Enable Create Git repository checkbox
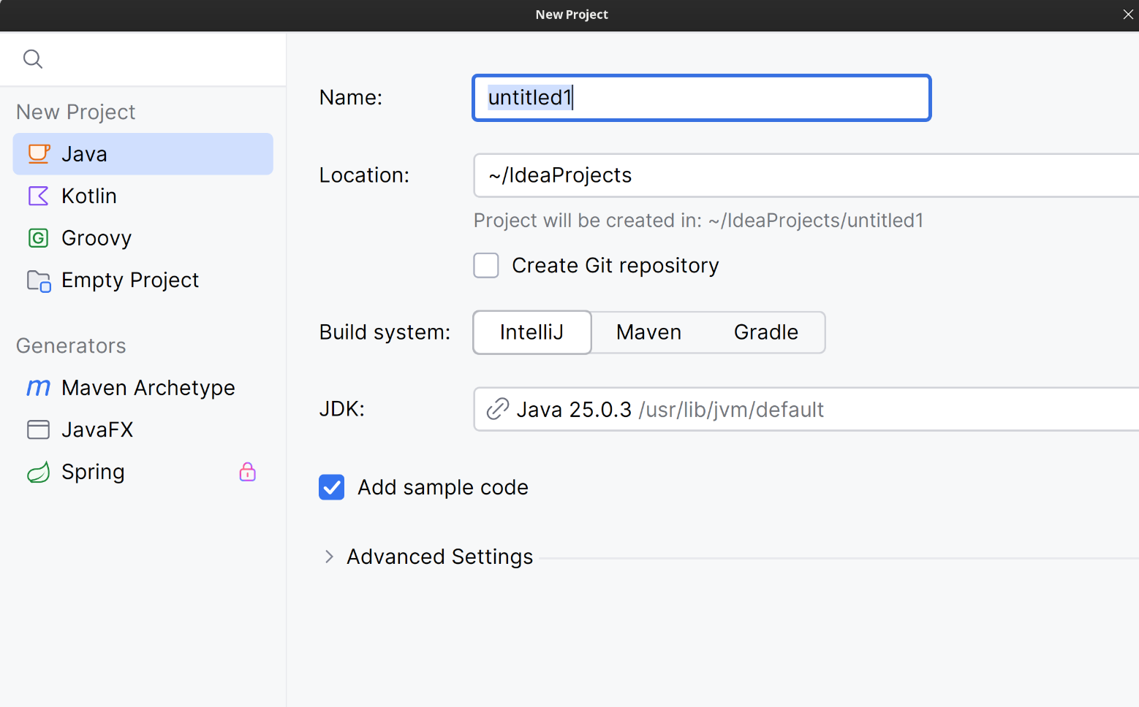The width and height of the screenshot is (1139, 707). pyautogui.click(x=486, y=266)
